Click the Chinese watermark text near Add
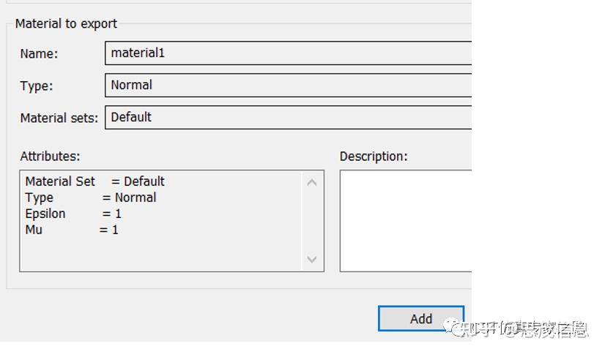This screenshot has width=605, height=354. click(x=527, y=330)
